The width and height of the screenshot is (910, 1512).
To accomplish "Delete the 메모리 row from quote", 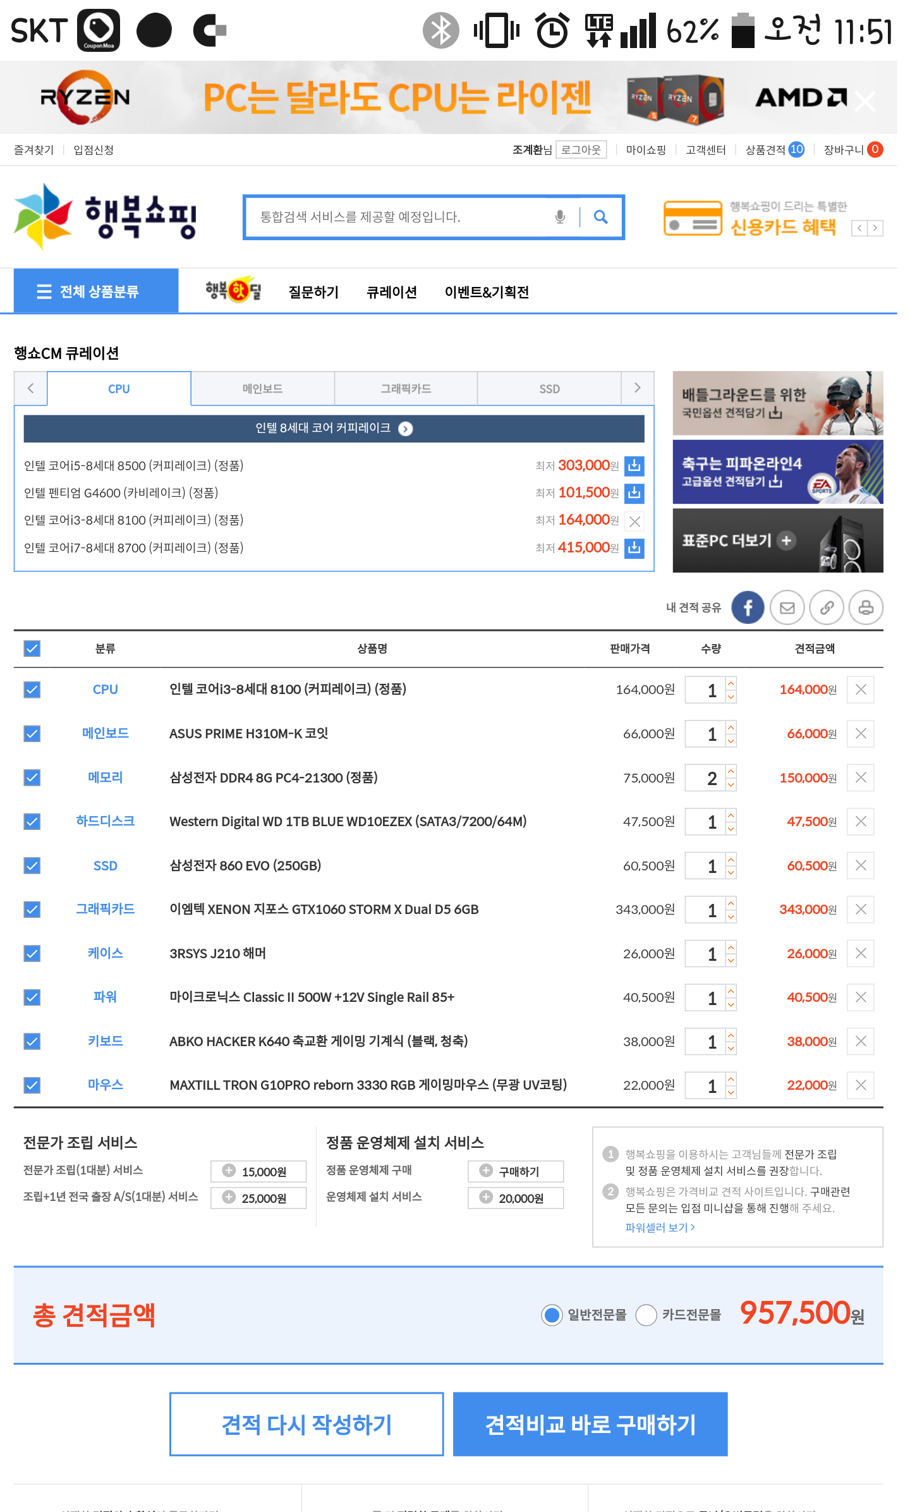I will coord(861,777).
